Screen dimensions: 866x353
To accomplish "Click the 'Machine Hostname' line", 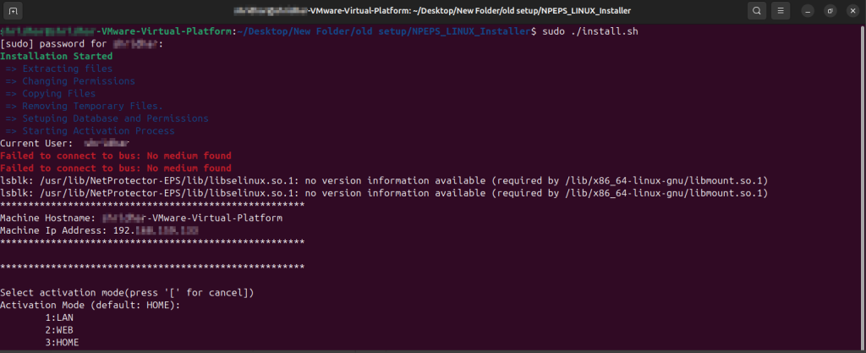I will pos(152,218).
